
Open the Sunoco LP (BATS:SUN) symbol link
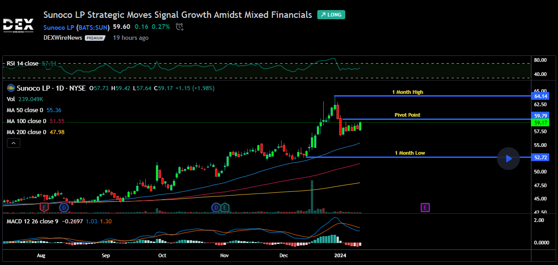77,27
